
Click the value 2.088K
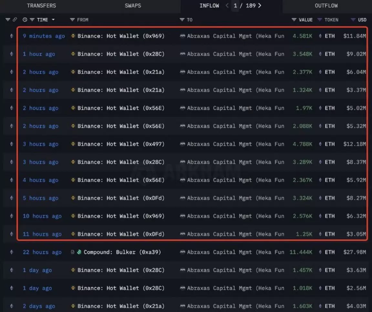(302, 126)
